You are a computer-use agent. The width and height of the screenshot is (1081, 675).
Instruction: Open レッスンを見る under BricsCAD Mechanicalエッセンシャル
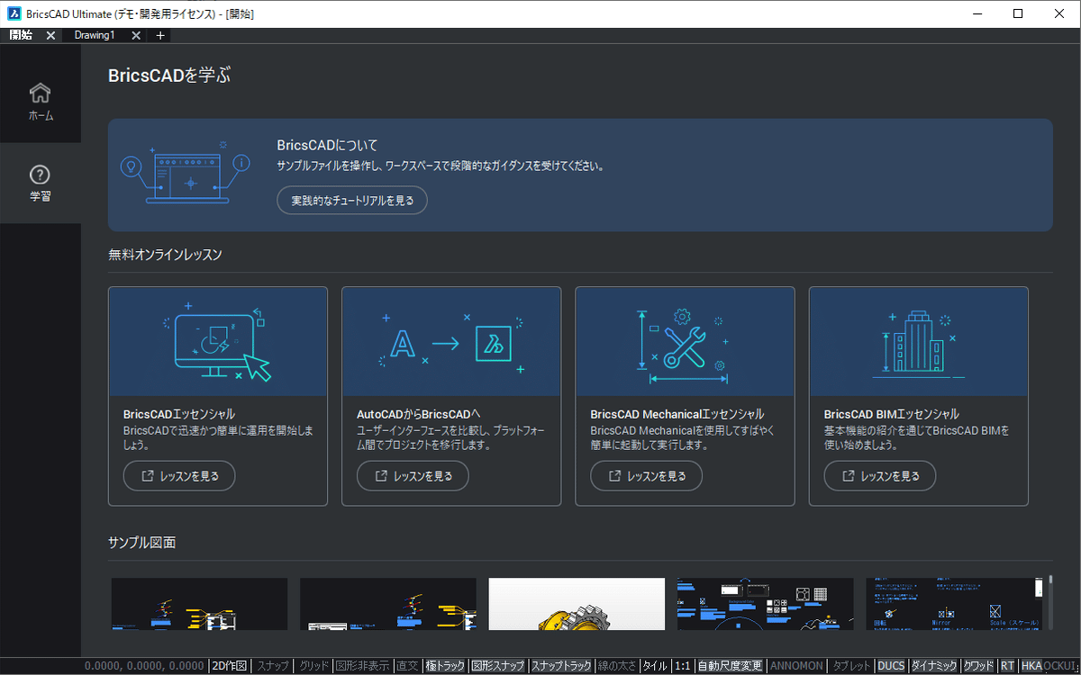click(646, 476)
